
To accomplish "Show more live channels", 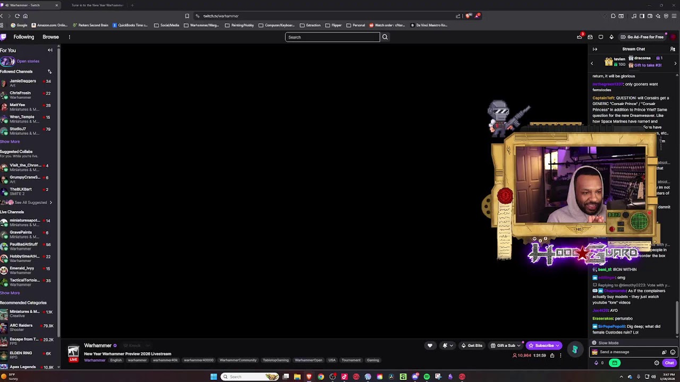I will coord(10,293).
